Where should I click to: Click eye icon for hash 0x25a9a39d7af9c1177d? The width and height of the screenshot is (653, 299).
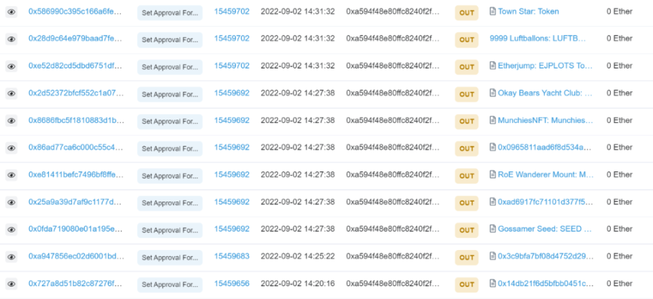pyautogui.click(x=11, y=202)
